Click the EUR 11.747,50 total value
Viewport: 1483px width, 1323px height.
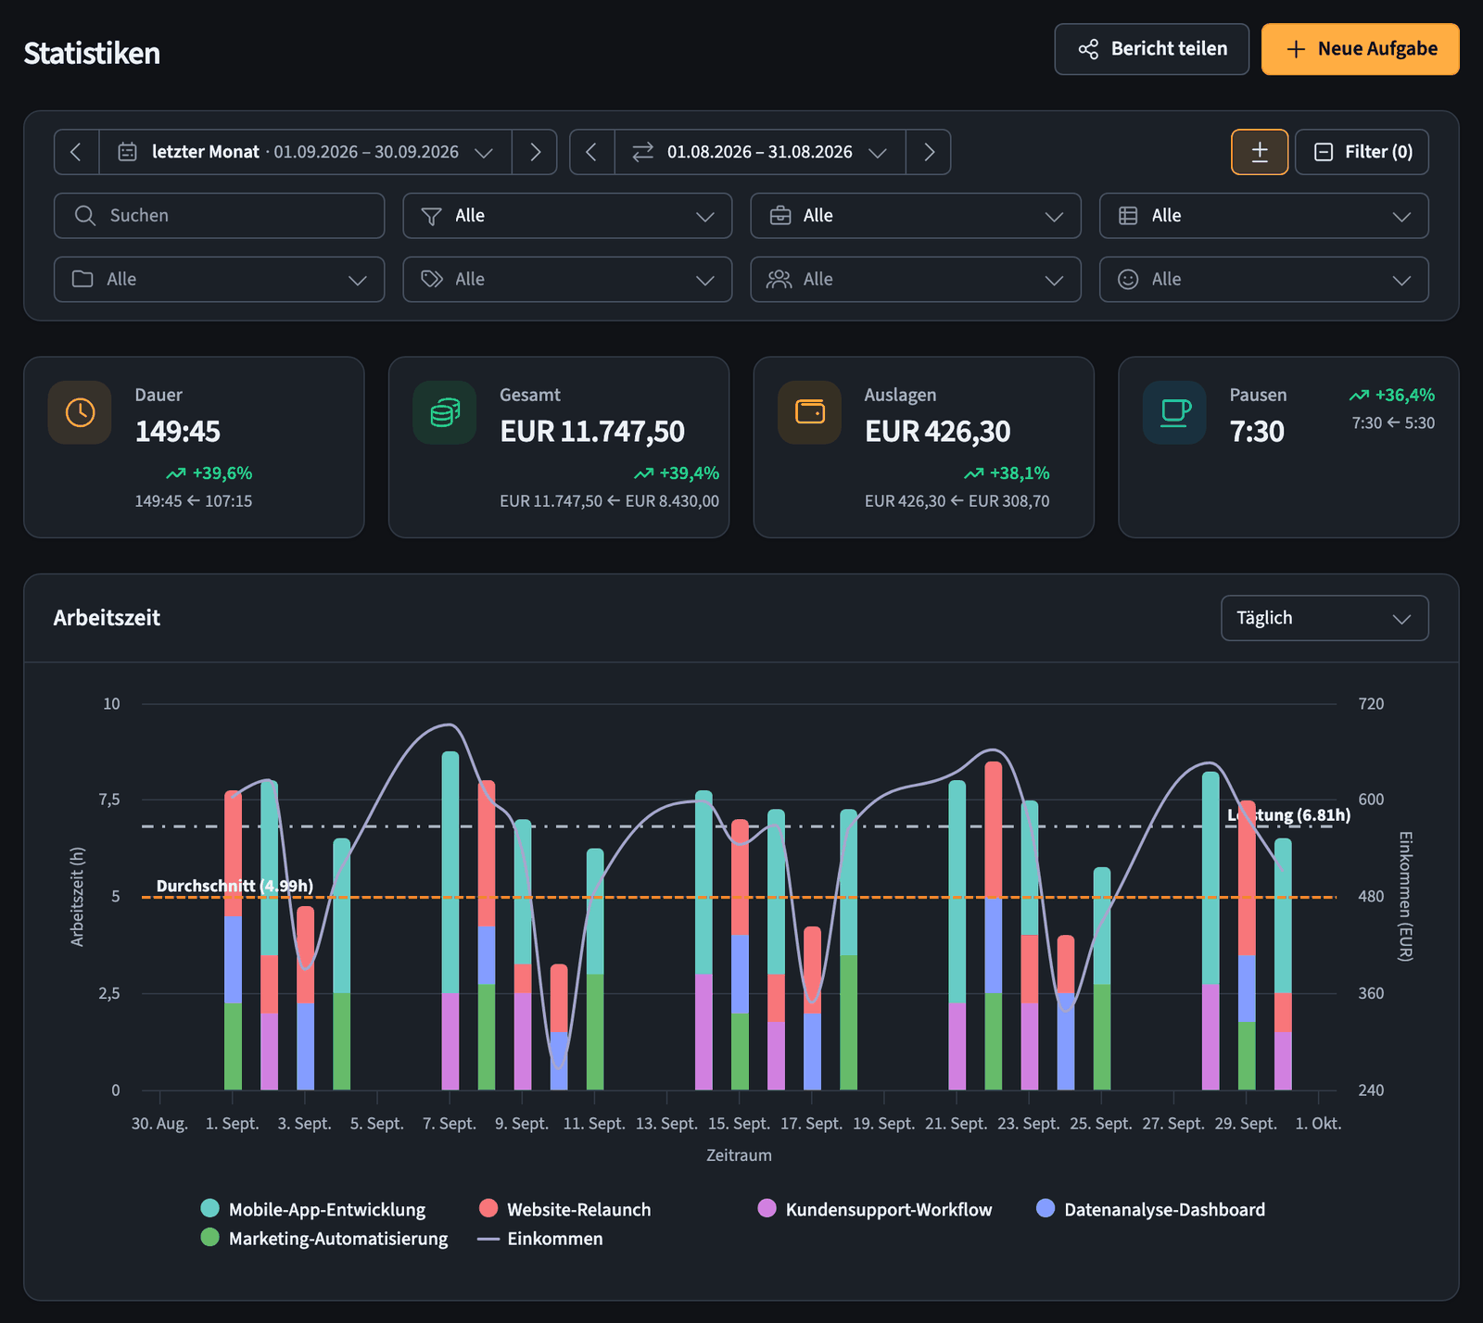coord(592,432)
